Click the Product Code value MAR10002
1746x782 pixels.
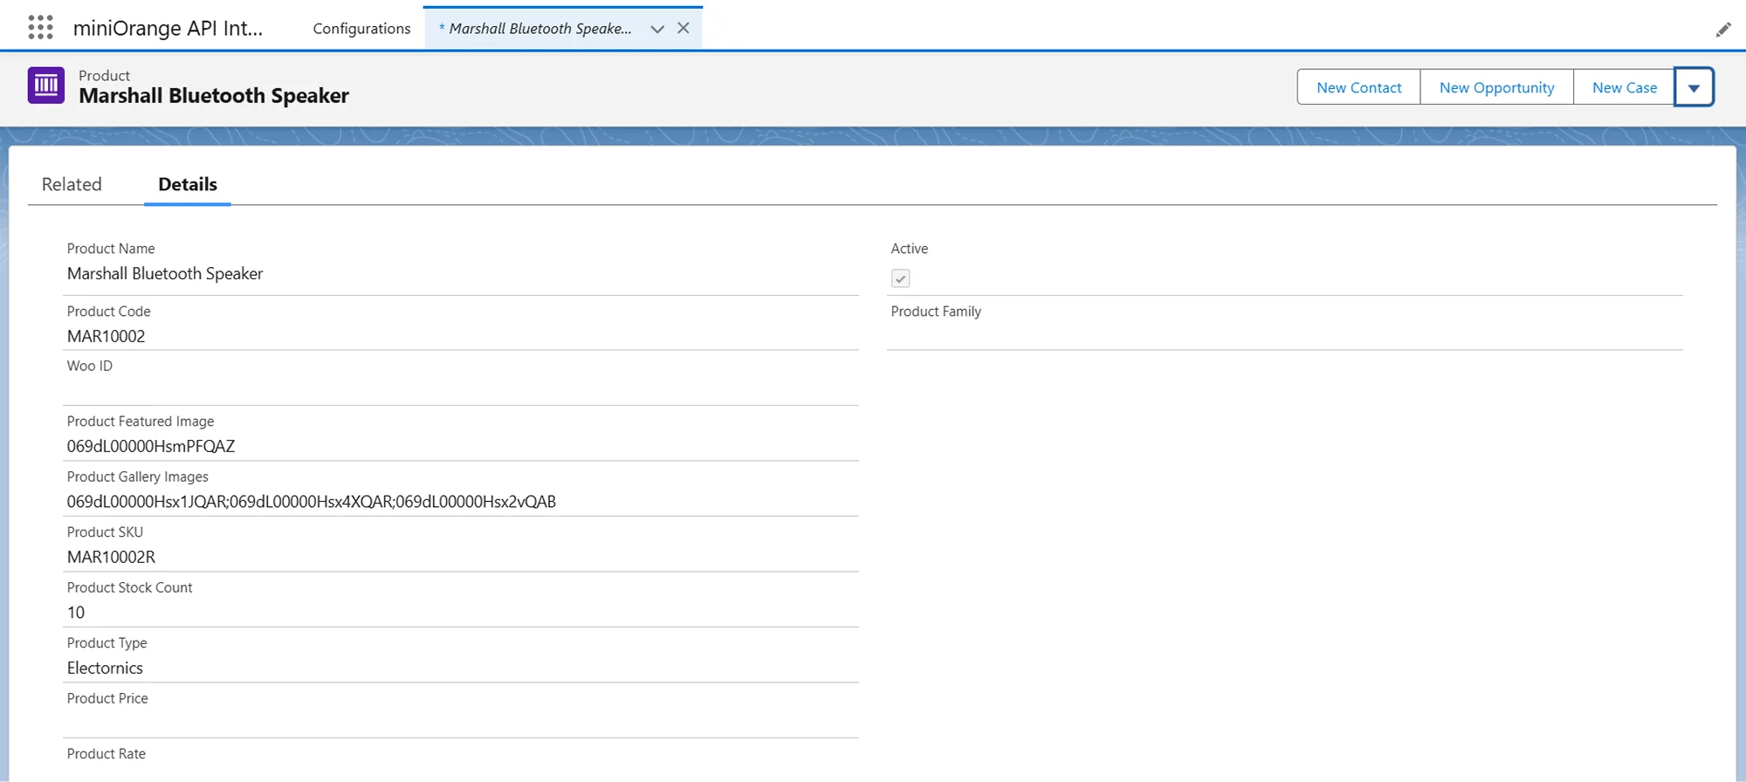tap(107, 336)
